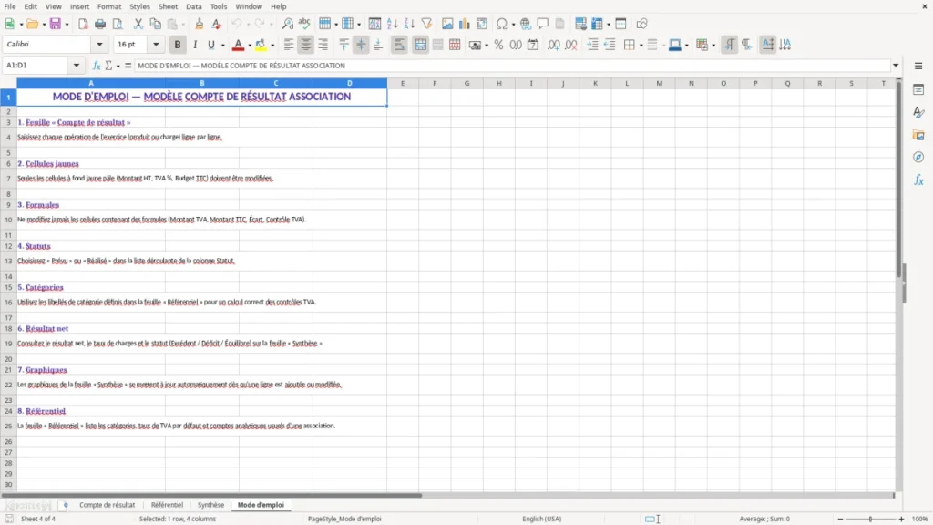The image size is (933, 525).
Task: Open background color dropdown arrow
Action: point(272,46)
